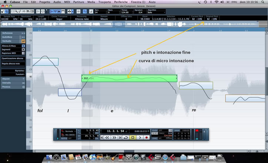Click the Registrare MIDI keyboard icon
This screenshot has width=268, height=163.
pyautogui.click(x=23, y=53)
